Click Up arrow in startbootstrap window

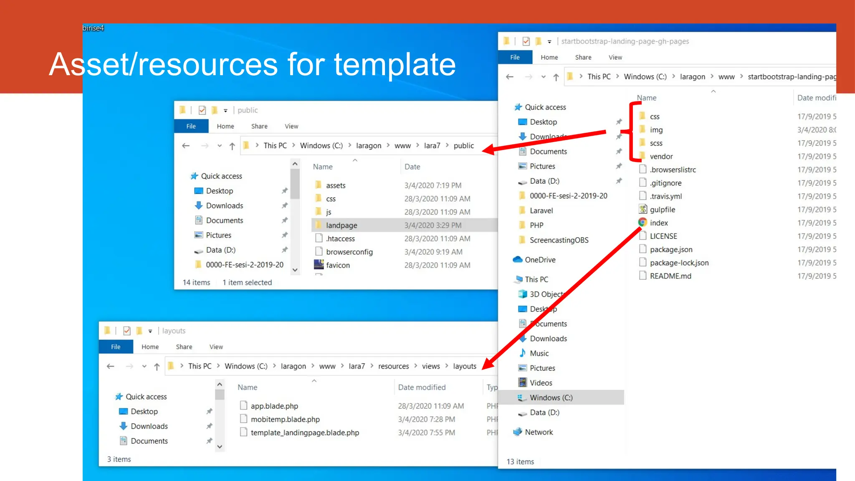point(556,77)
